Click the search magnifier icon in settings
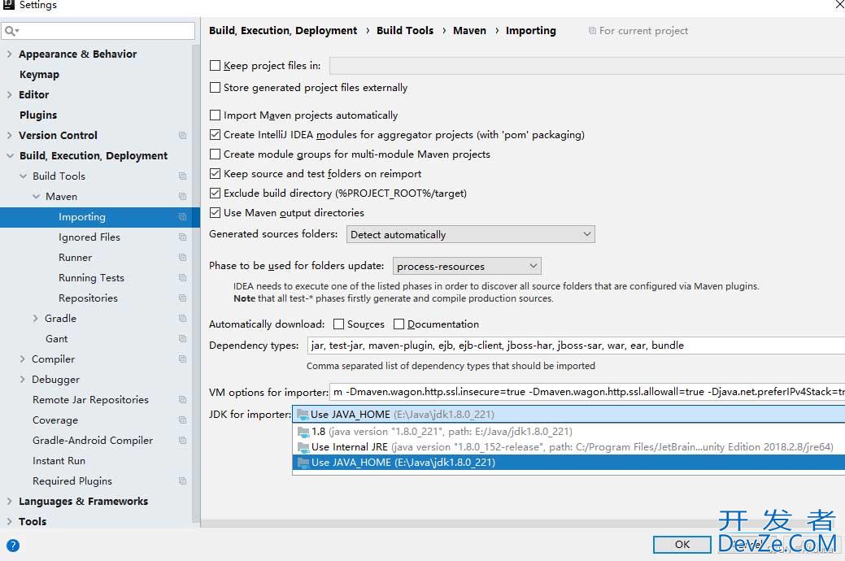Screen dimensions: 845x561 11,31
